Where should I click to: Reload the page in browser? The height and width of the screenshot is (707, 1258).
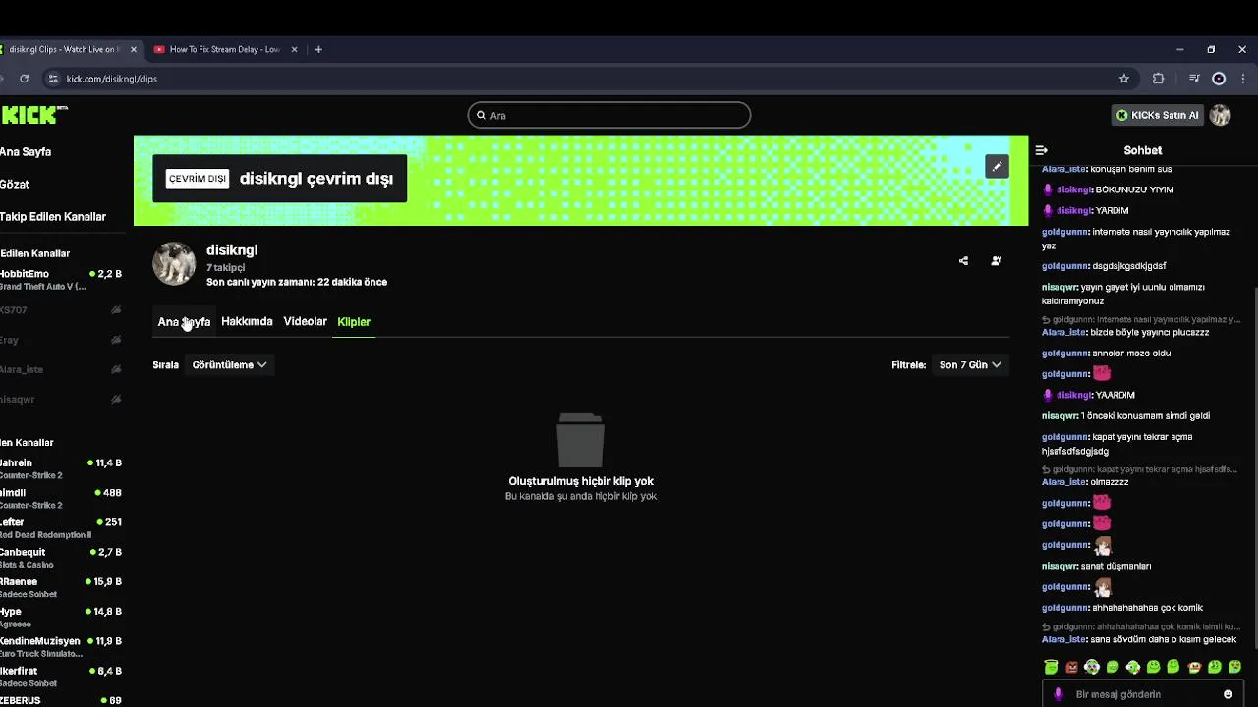[x=24, y=79]
